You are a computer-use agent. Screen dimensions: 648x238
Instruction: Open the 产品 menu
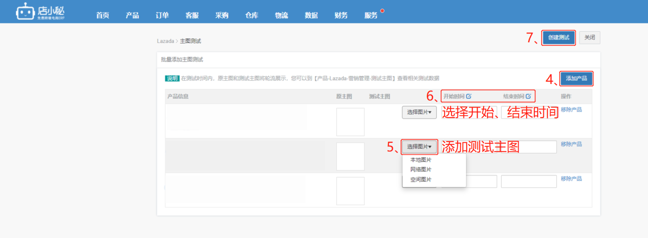coord(132,15)
